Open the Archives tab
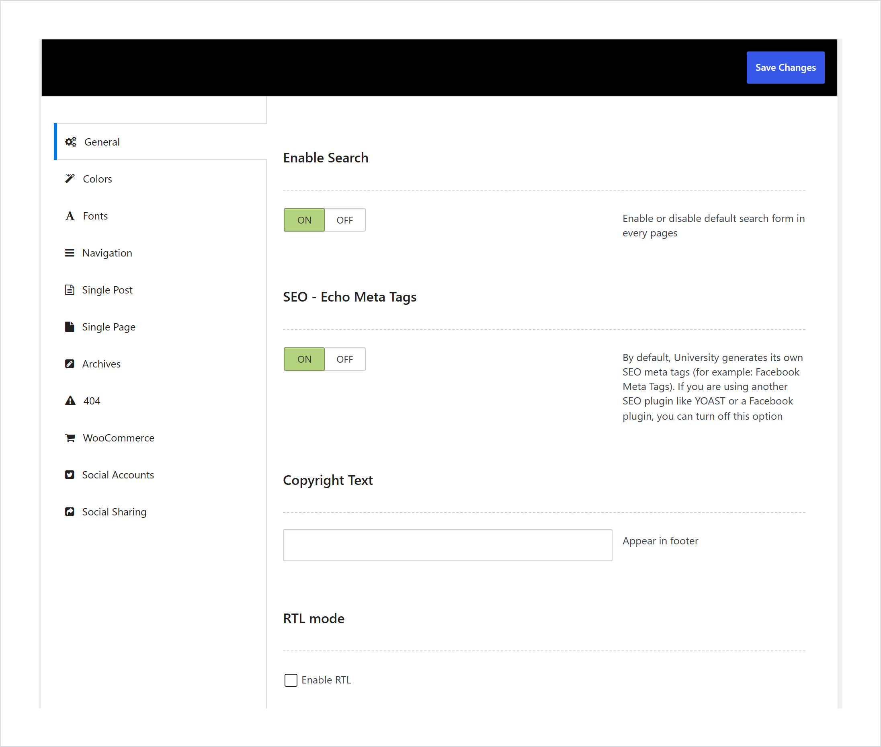 (160, 364)
